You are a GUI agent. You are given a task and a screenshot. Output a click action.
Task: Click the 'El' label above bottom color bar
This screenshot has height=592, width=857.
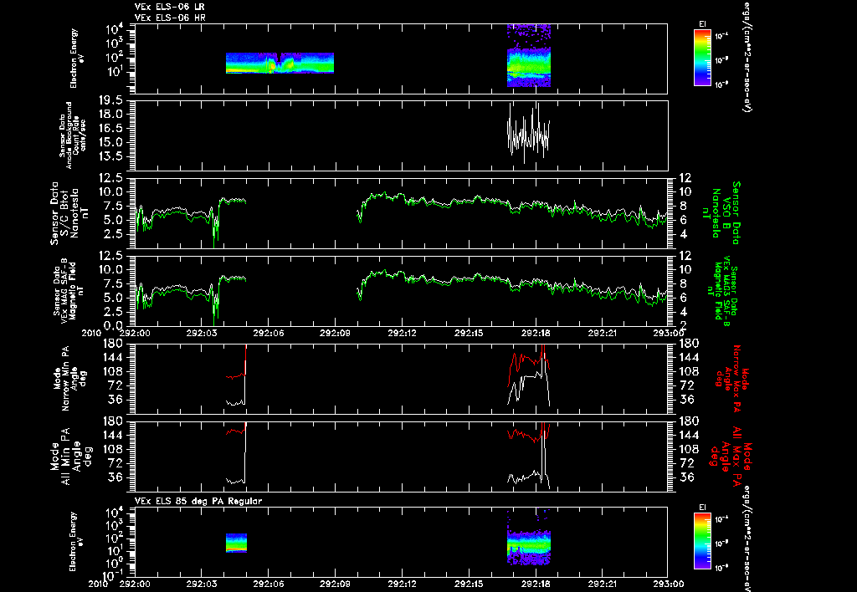tap(702, 508)
